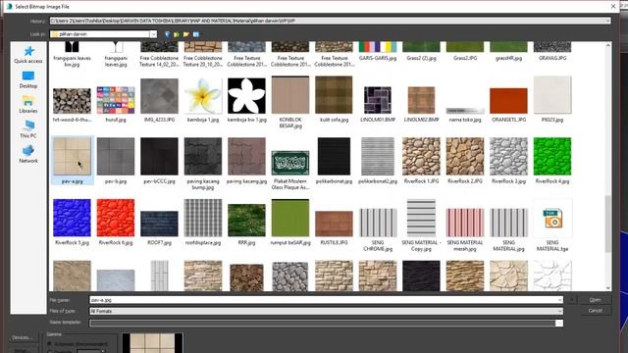Viewport: 628px width, 353px height.
Task: Click the plus button beside Open
Action: click(x=572, y=300)
